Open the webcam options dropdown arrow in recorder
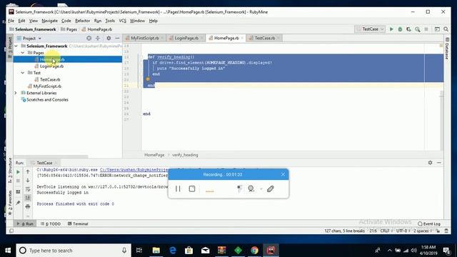 [x=261, y=189]
